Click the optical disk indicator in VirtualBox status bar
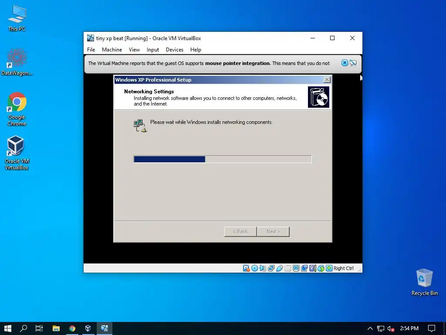 click(x=254, y=268)
